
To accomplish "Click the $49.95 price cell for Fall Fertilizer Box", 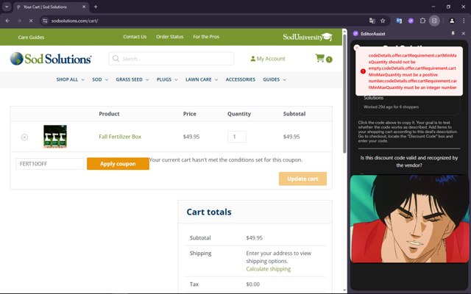I will 191,137.
